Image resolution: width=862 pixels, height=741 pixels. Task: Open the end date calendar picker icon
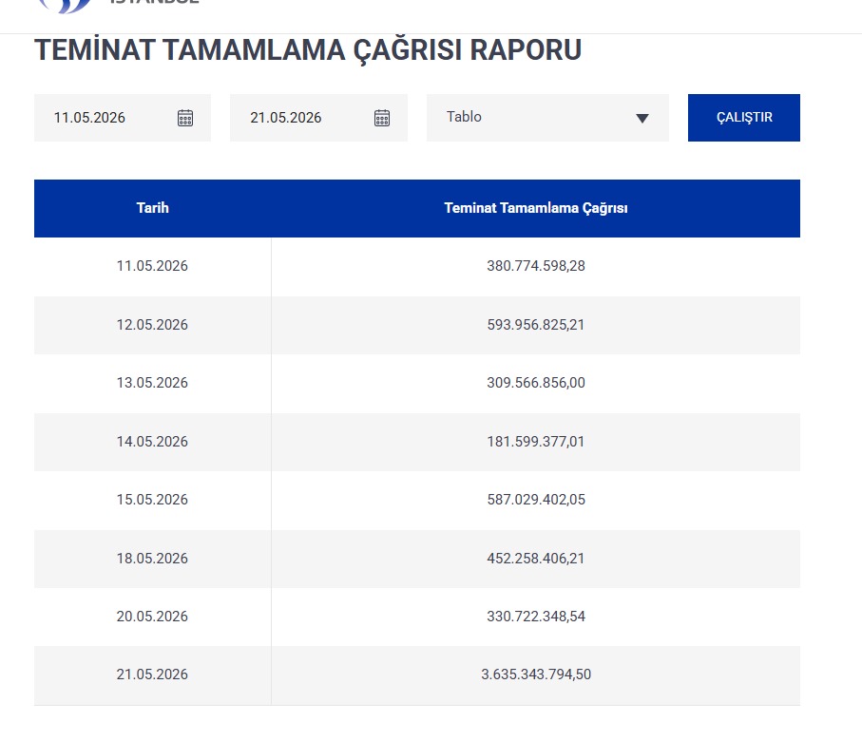point(382,118)
